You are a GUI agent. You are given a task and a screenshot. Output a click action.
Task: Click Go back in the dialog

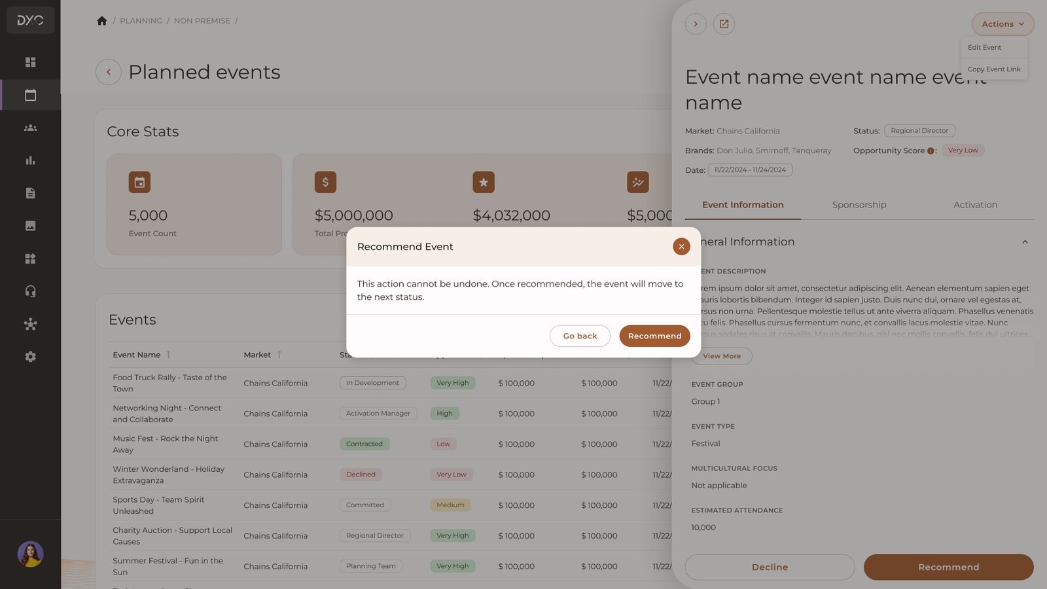pyautogui.click(x=580, y=336)
